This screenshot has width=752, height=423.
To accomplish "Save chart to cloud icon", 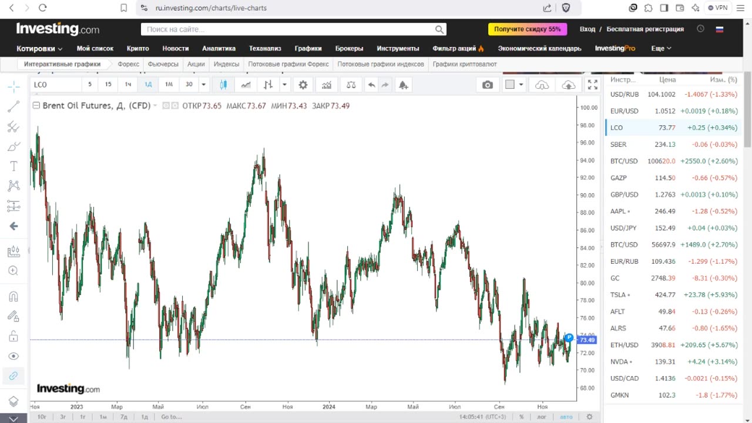I will (568, 85).
